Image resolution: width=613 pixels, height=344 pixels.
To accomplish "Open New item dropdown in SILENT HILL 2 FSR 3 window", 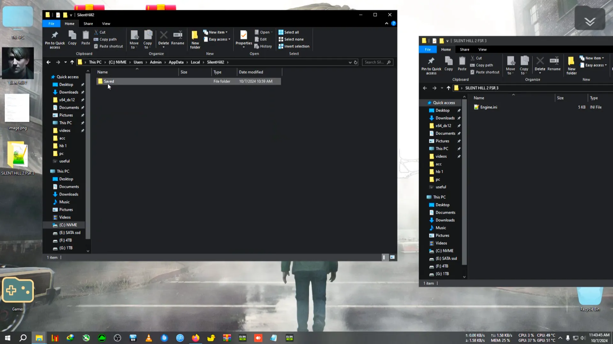I will tap(592, 58).
